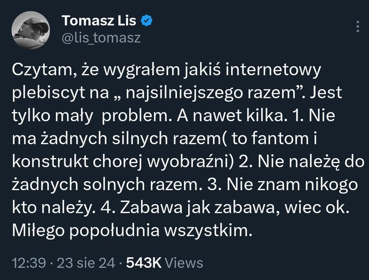
Task: Open the three-dot more options menu
Action: tap(357, 27)
